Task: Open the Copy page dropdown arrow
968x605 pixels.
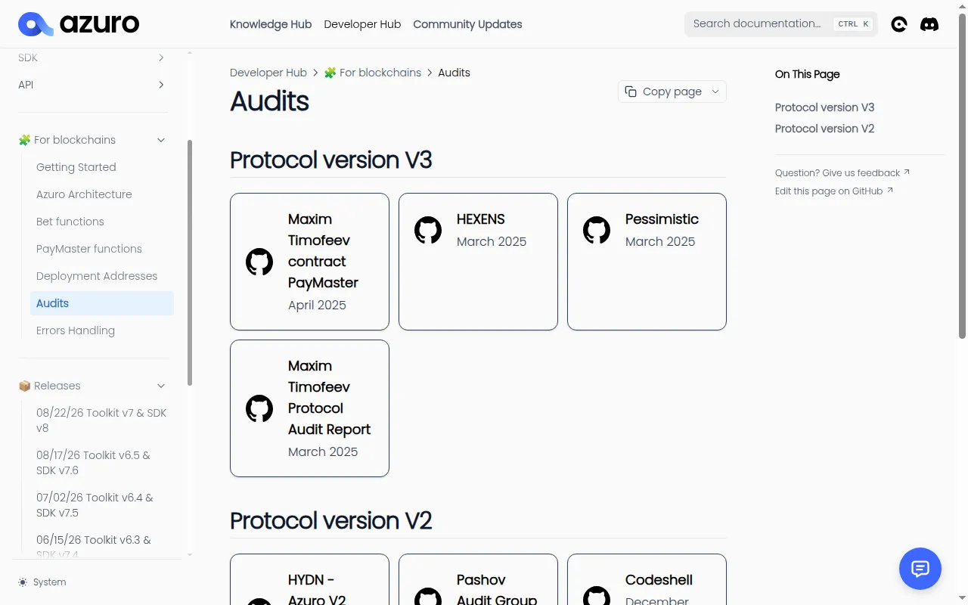Action: pyautogui.click(x=715, y=92)
